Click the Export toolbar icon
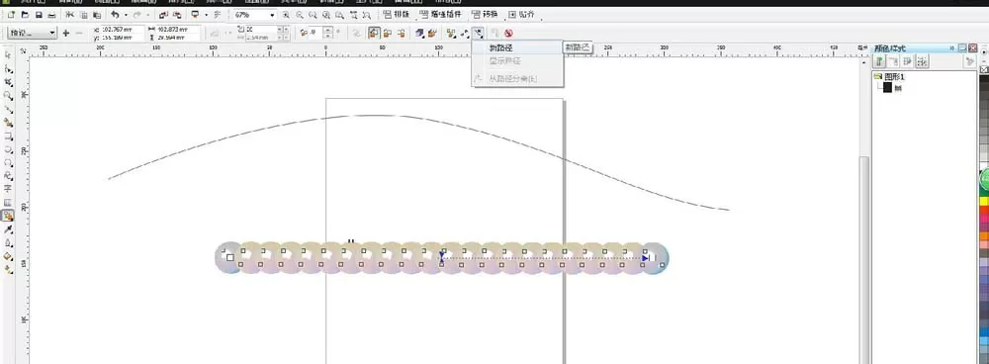 (x=177, y=15)
